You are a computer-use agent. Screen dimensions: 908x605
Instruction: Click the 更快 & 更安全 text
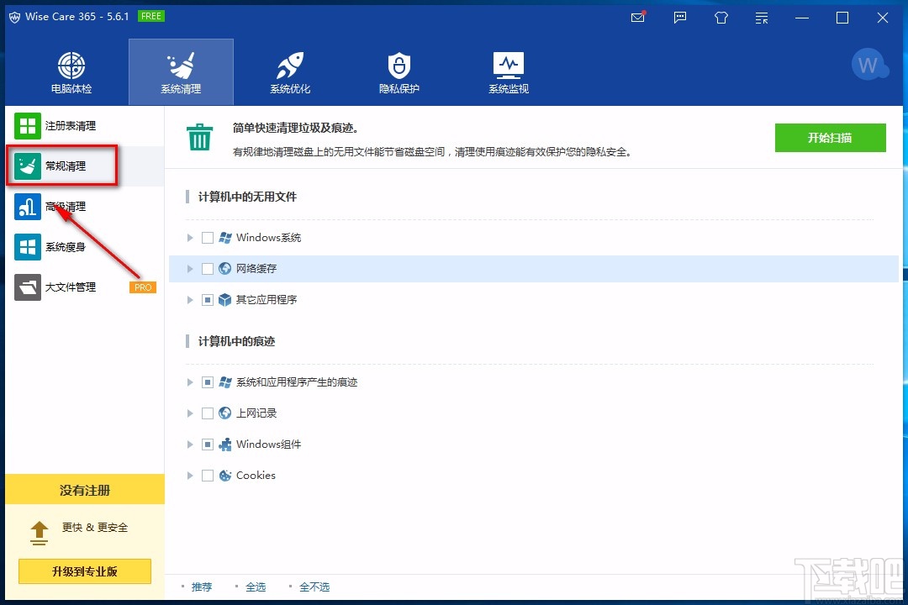(95, 528)
